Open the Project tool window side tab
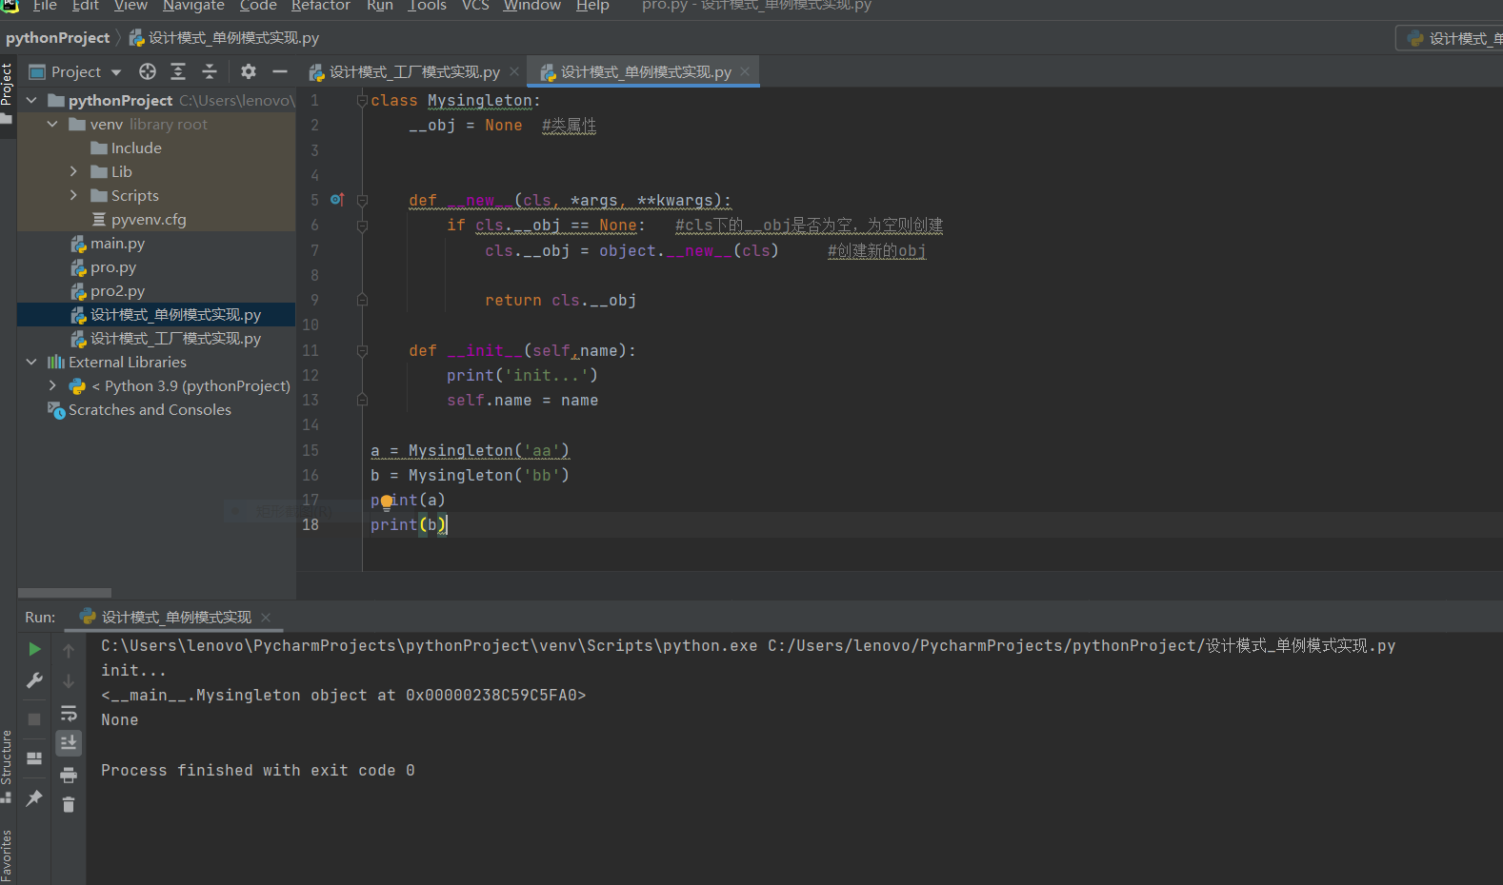1503x885 pixels. pos(8,93)
